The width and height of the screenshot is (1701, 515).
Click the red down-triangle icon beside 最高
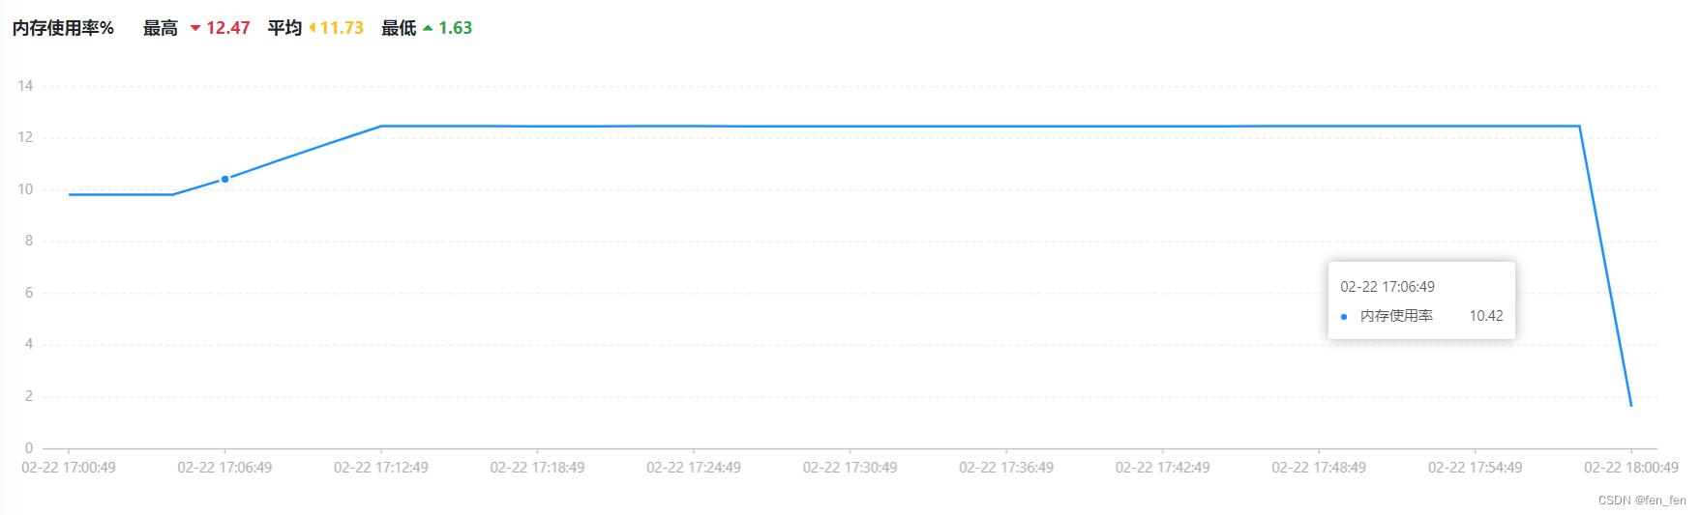pyautogui.click(x=195, y=29)
